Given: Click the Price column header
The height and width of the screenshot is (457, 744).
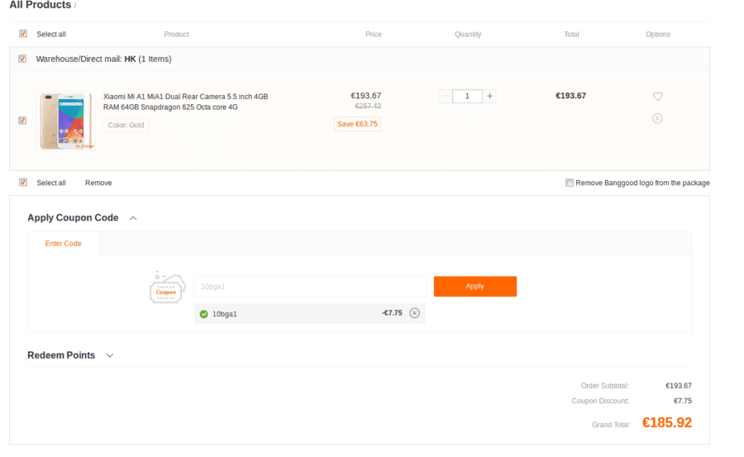Looking at the screenshot, I should tap(374, 34).
